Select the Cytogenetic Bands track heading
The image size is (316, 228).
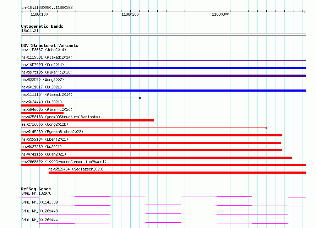pyautogui.click(x=42, y=26)
